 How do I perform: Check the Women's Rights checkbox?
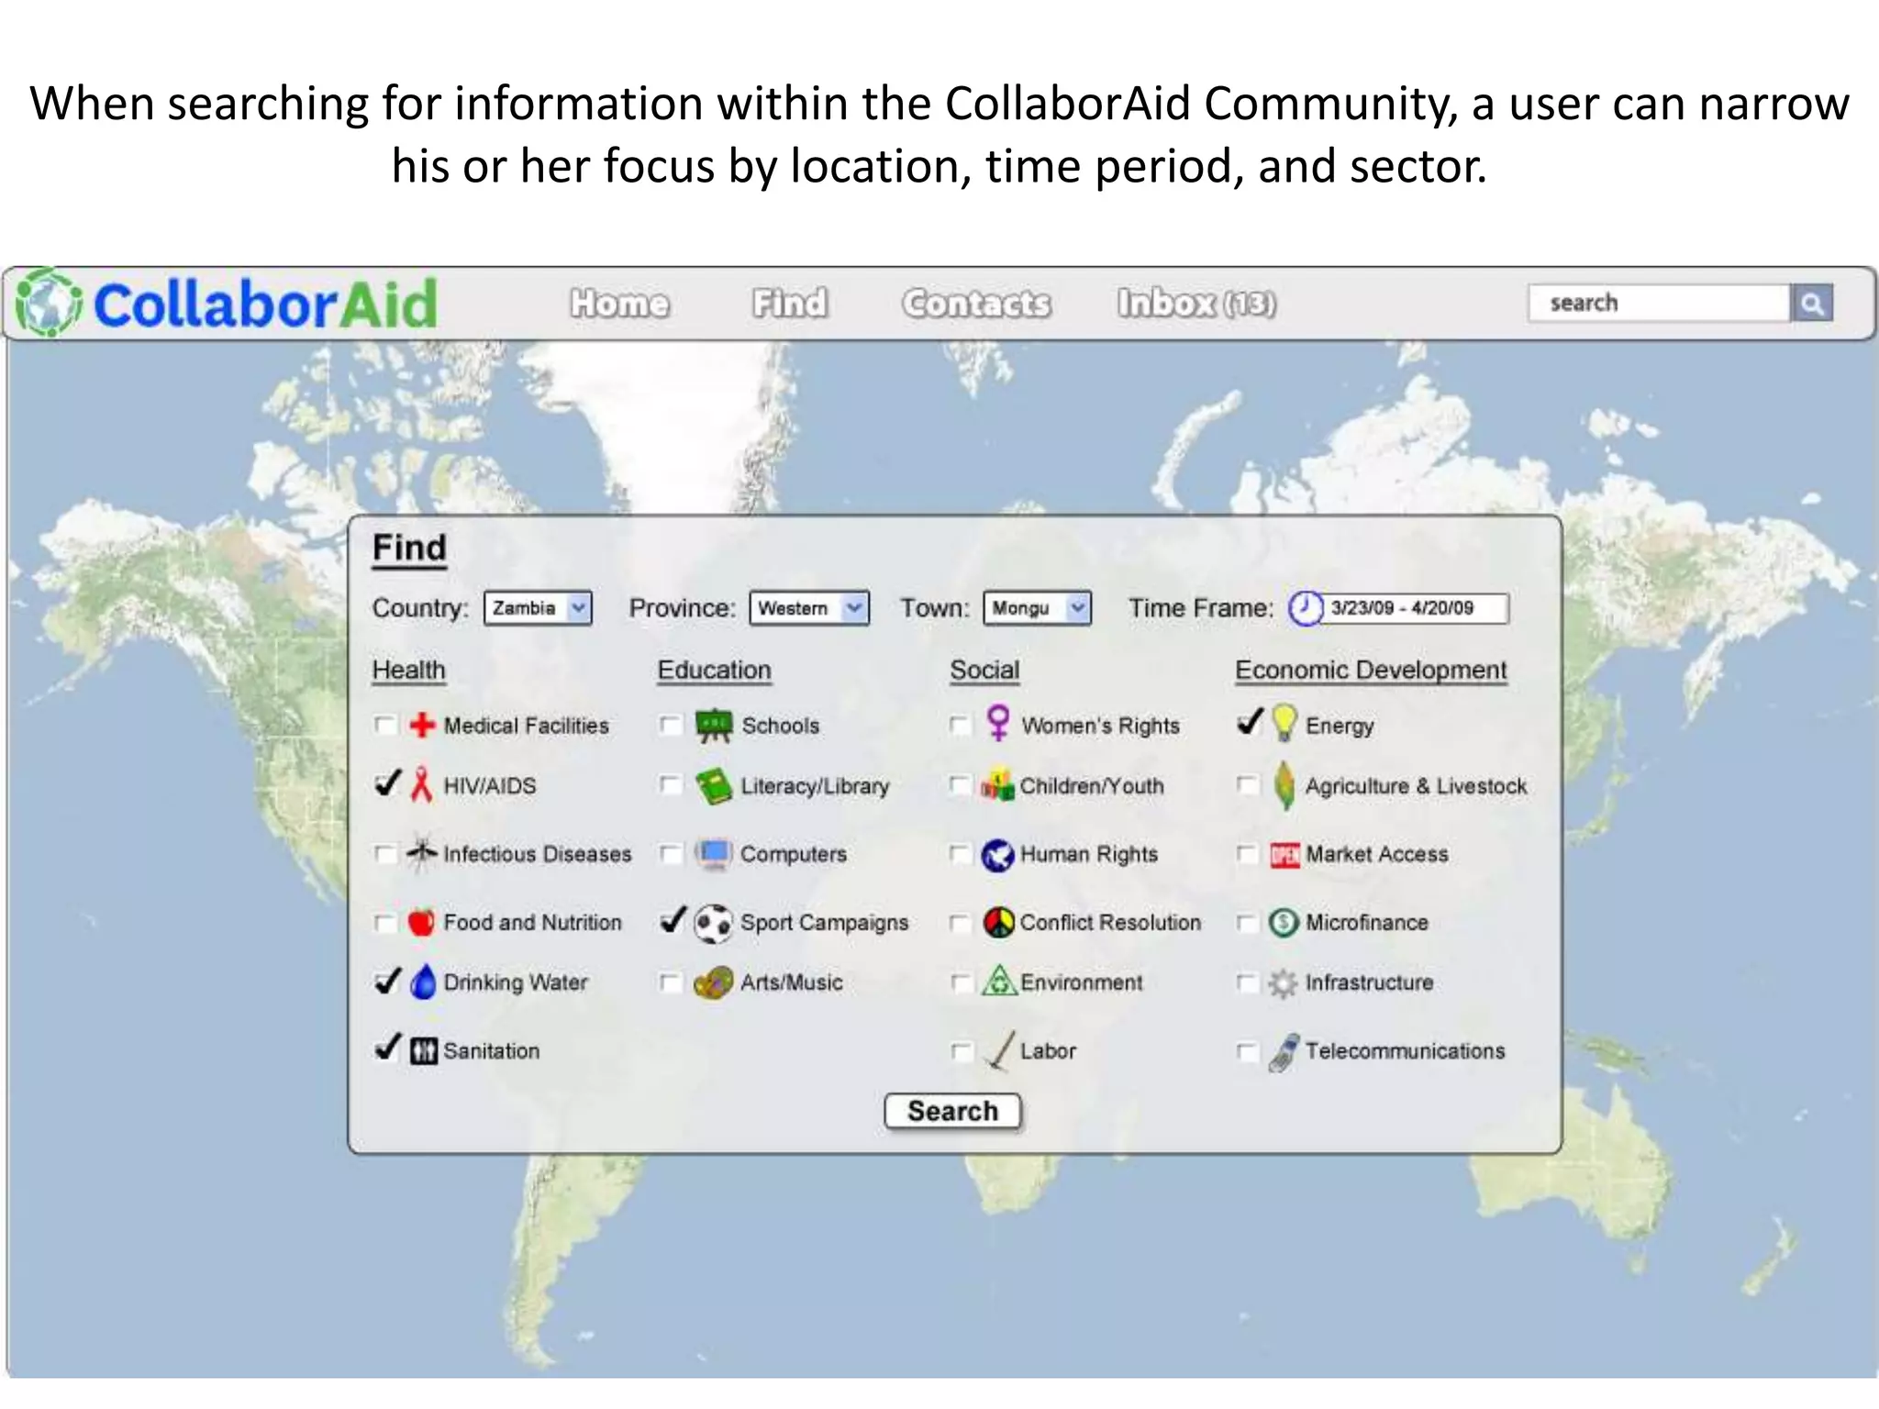click(x=959, y=726)
